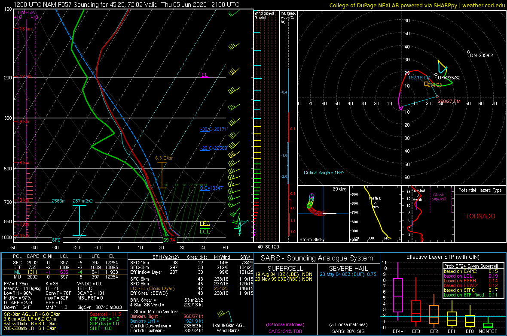
Task: Click the SR Wind v. Height panel label
Action: pos(418,195)
